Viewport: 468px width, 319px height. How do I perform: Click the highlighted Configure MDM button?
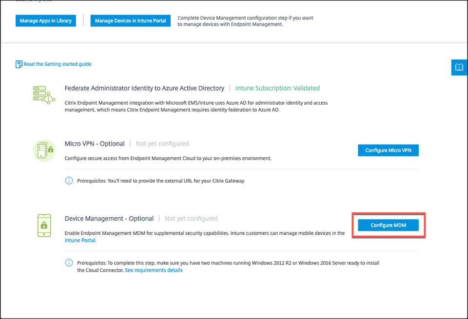point(388,225)
